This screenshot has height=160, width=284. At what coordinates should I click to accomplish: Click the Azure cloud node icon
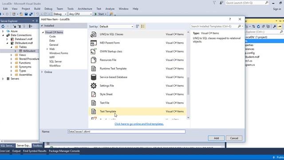pyautogui.click(x=8, y=31)
